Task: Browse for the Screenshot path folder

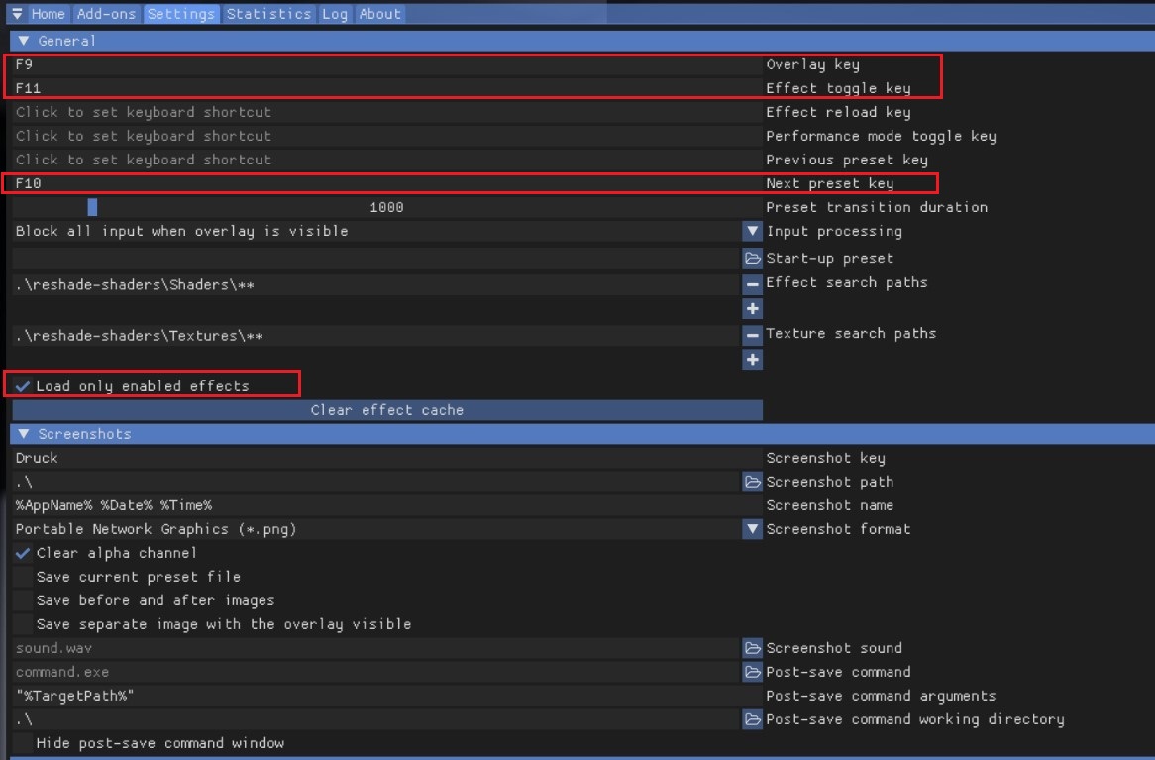Action: pos(753,482)
